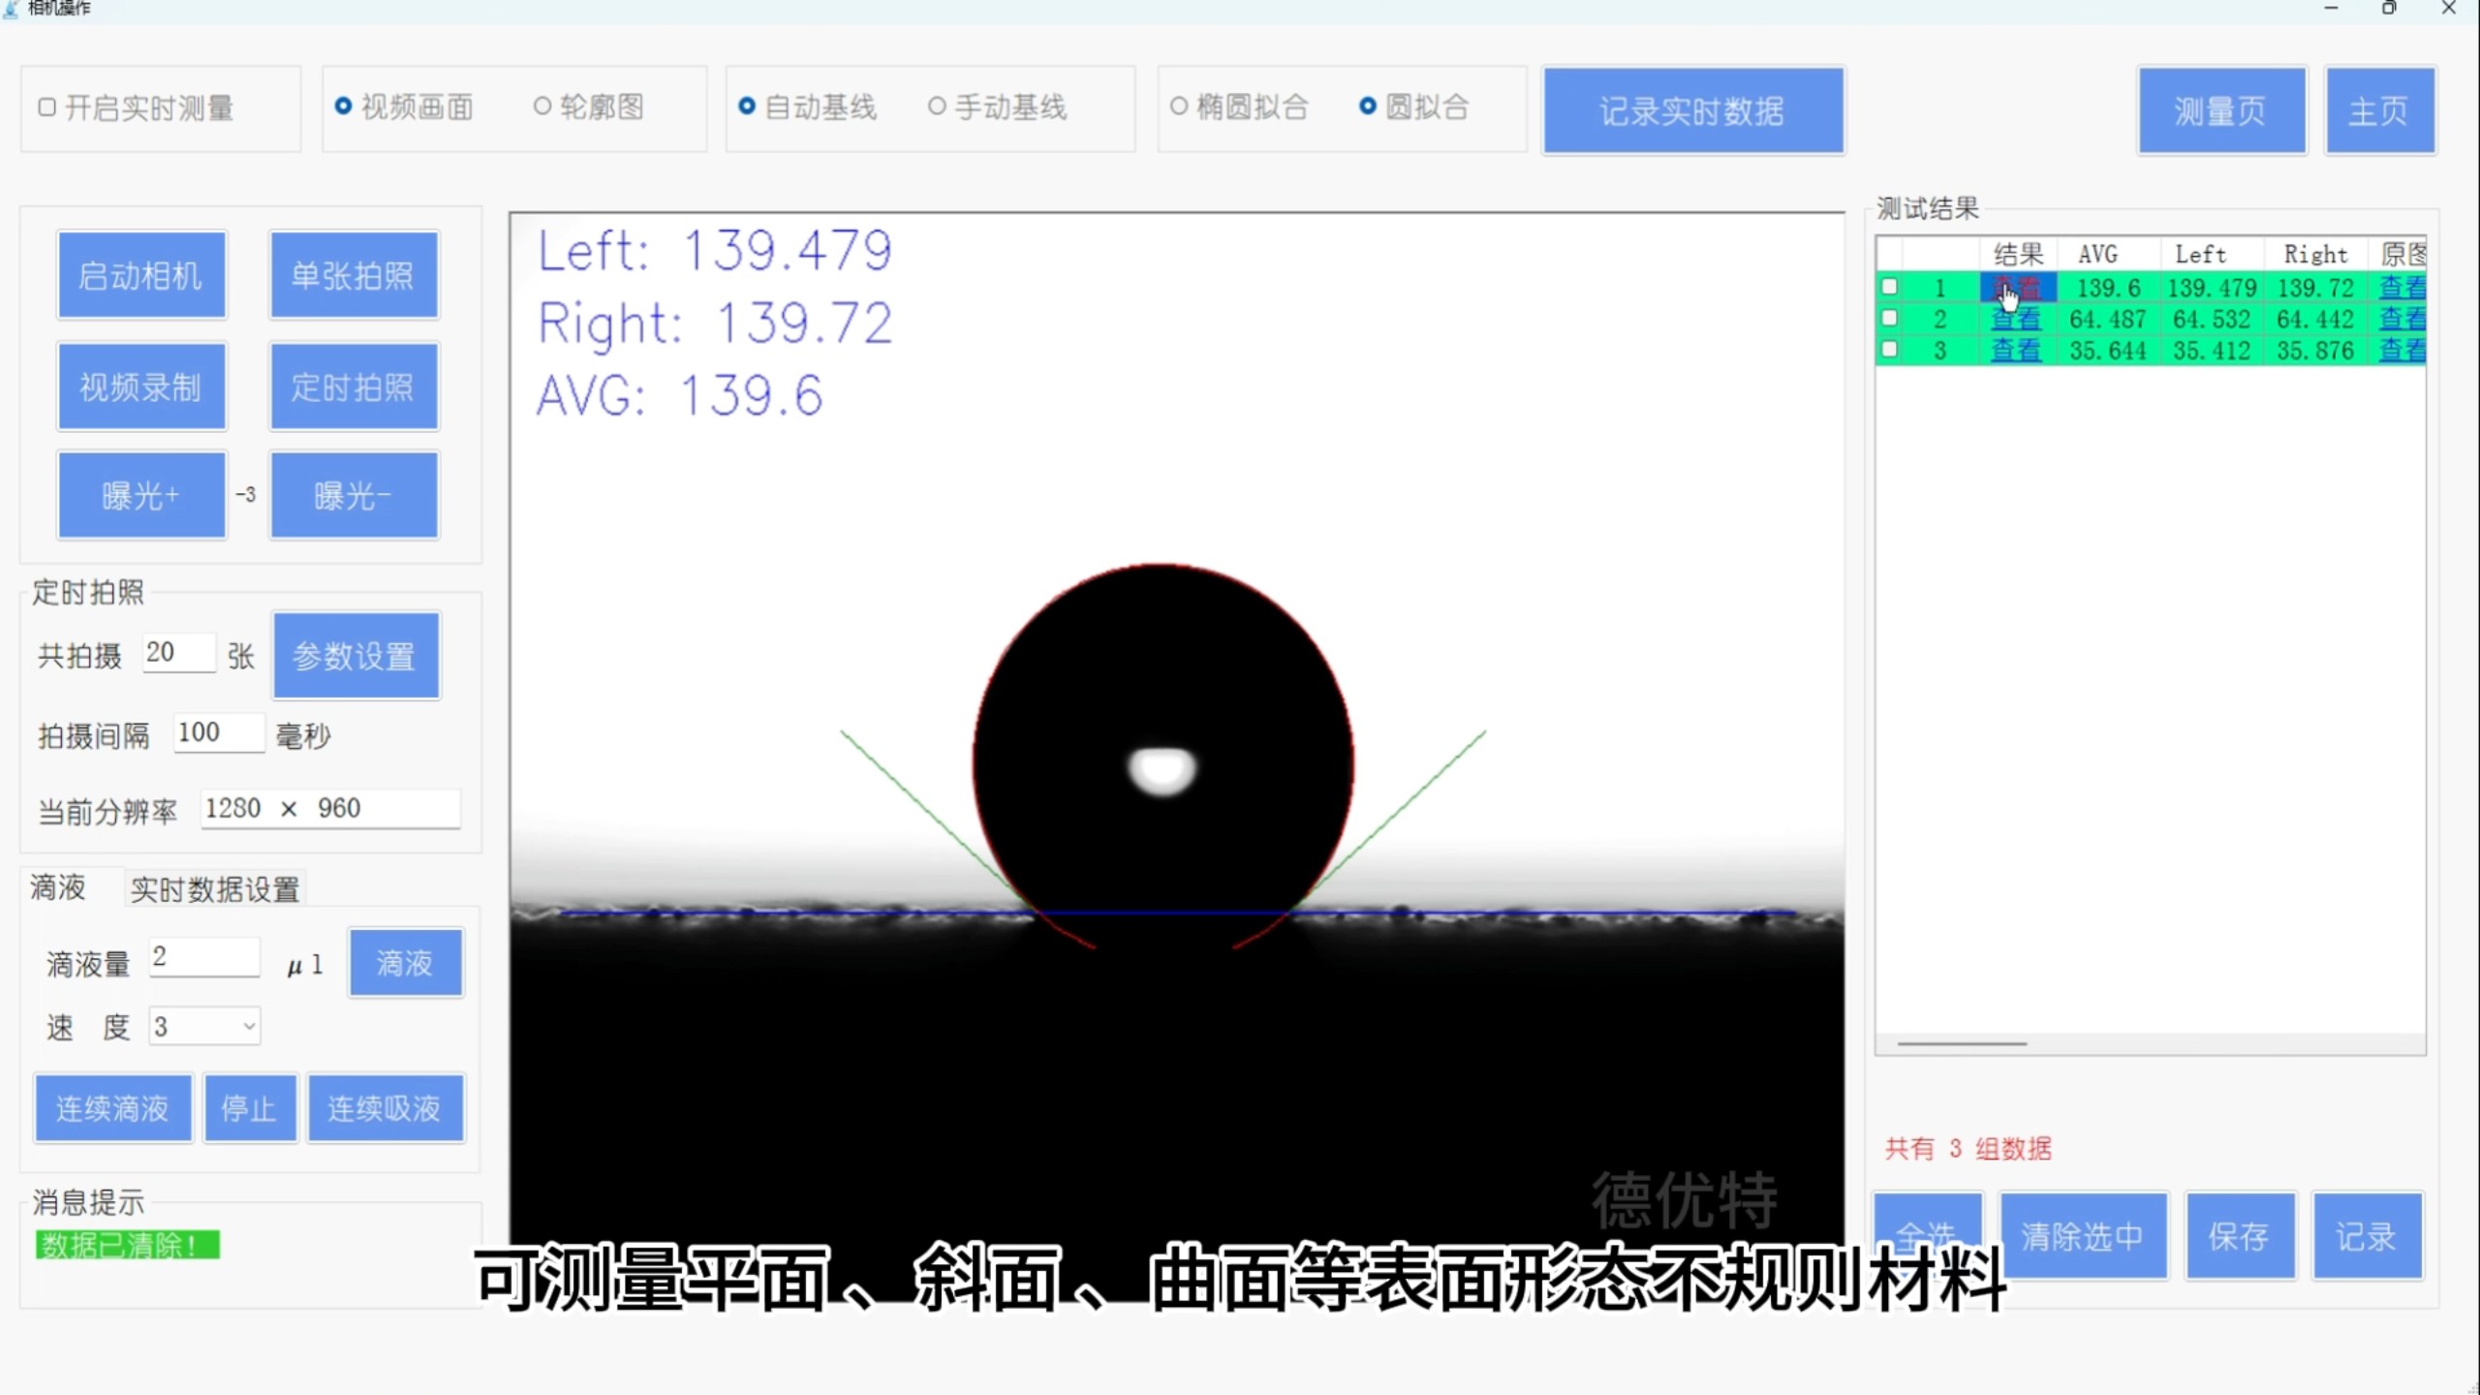
Task: Open 参数设置 parameter settings
Action: [356, 656]
